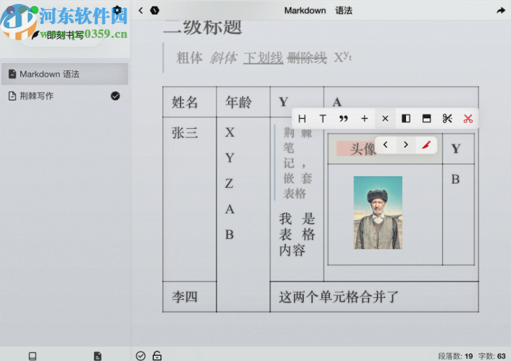Click the black scissors icon
Viewport: 511px width, 361px height.
coord(447,118)
